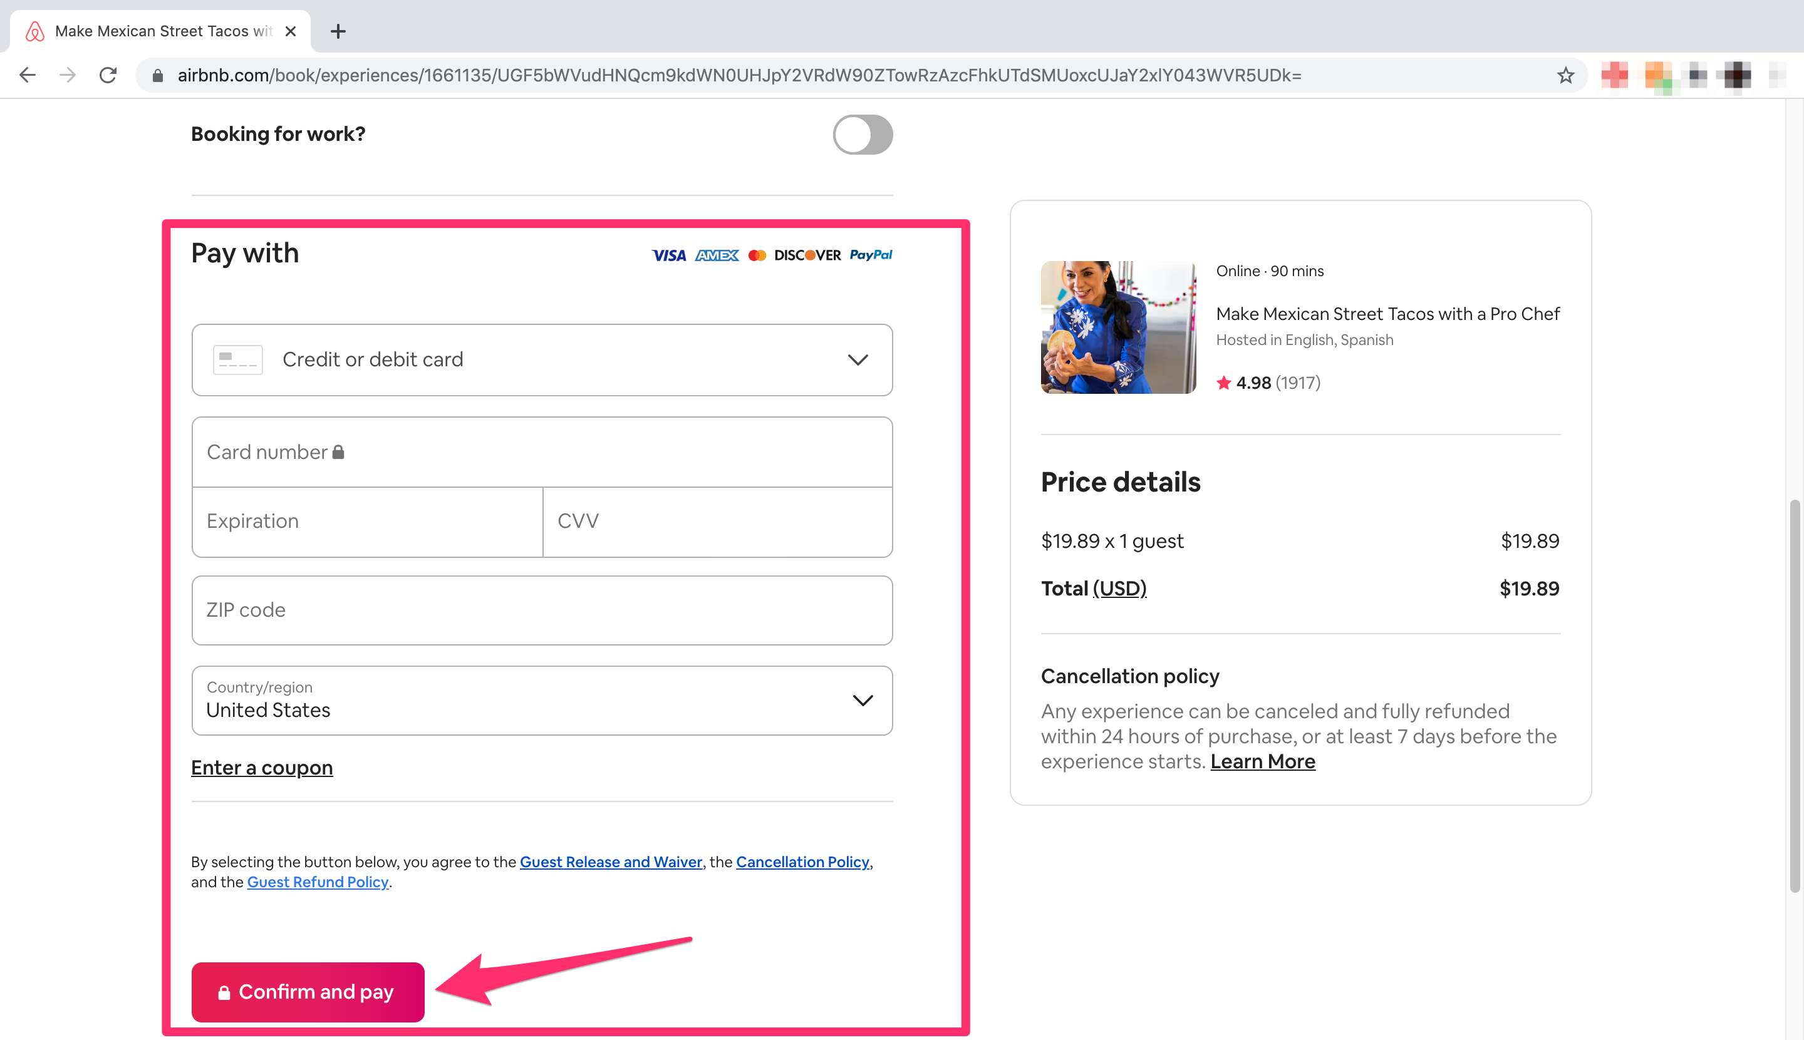1804x1040 pixels.
Task: Toggle the Booking for work switch
Action: click(864, 134)
